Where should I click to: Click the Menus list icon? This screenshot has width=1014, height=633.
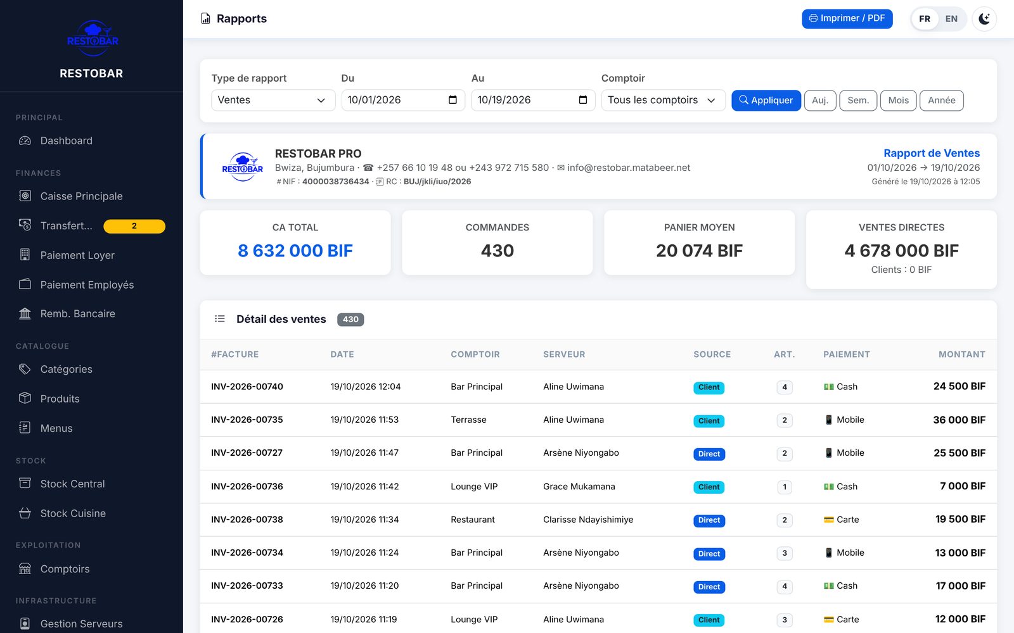point(25,428)
